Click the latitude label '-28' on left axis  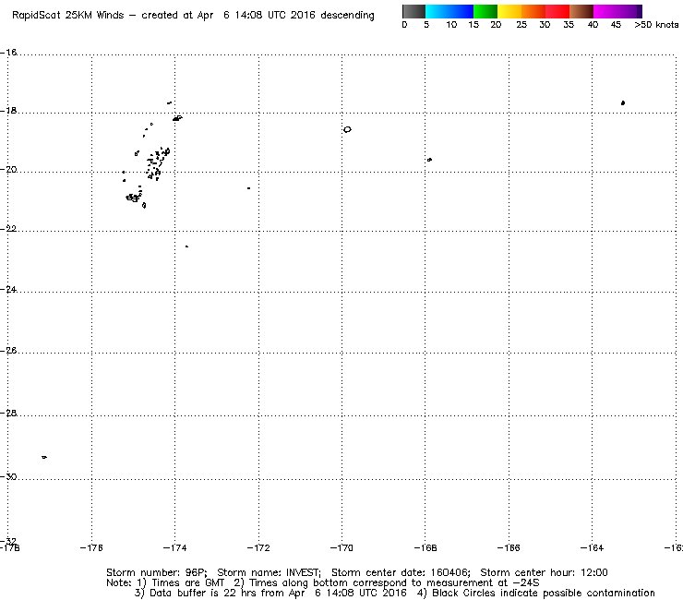[8, 413]
